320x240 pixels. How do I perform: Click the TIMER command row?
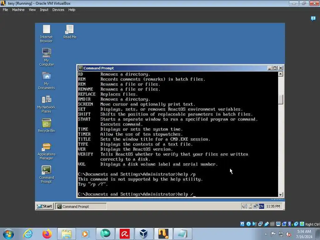click(130, 134)
